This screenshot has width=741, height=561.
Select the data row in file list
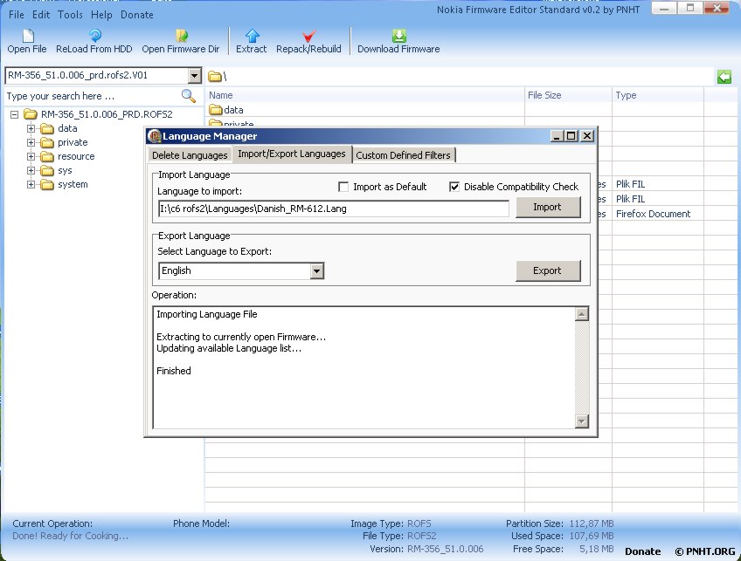364,110
